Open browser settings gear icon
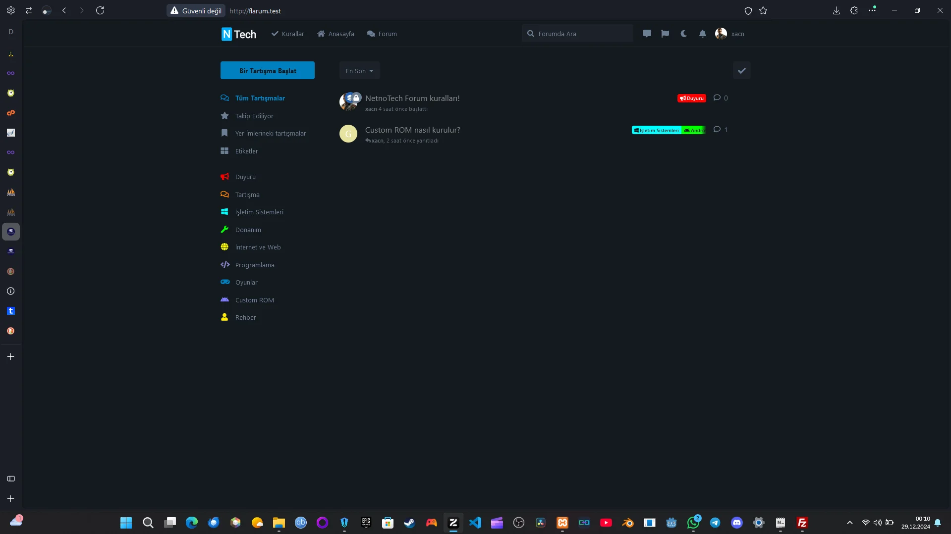951x534 pixels. pyautogui.click(x=11, y=10)
